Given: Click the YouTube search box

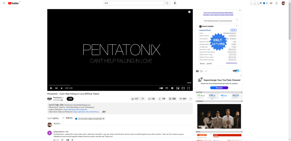Looking at the screenshot, I should [x=133, y=3].
